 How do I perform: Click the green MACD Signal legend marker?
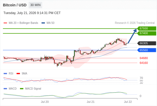(22, 89)
